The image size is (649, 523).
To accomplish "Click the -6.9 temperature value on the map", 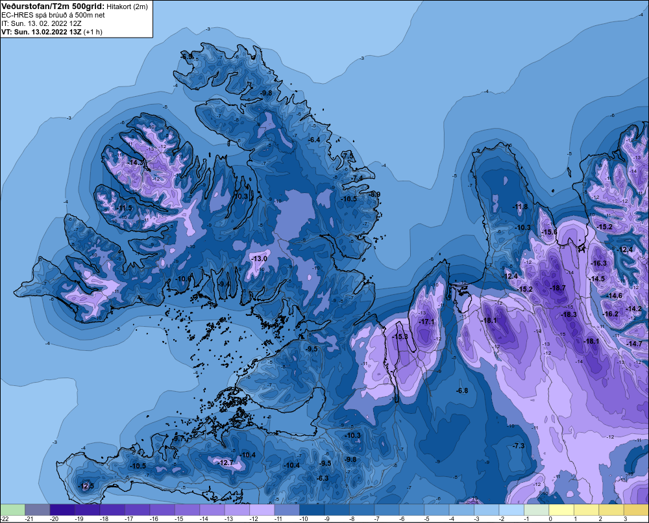I will tap(187, 57).
